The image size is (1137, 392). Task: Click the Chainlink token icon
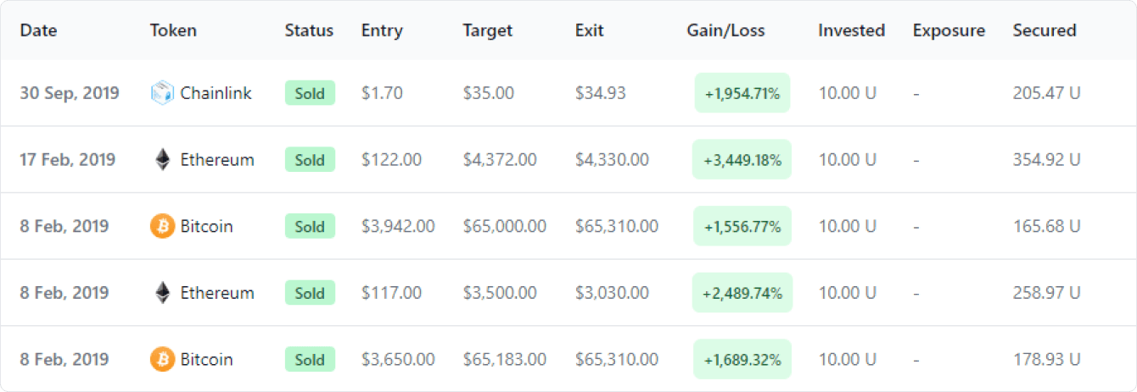[x=162, y=92]
